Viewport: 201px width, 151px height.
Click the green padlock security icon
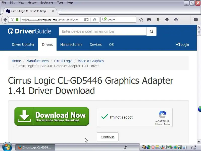click(x=17, y=20)
